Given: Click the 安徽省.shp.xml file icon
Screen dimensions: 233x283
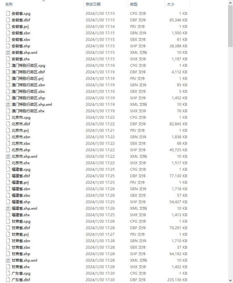Looking at the screenshot, I should click(x=8, y=53).
